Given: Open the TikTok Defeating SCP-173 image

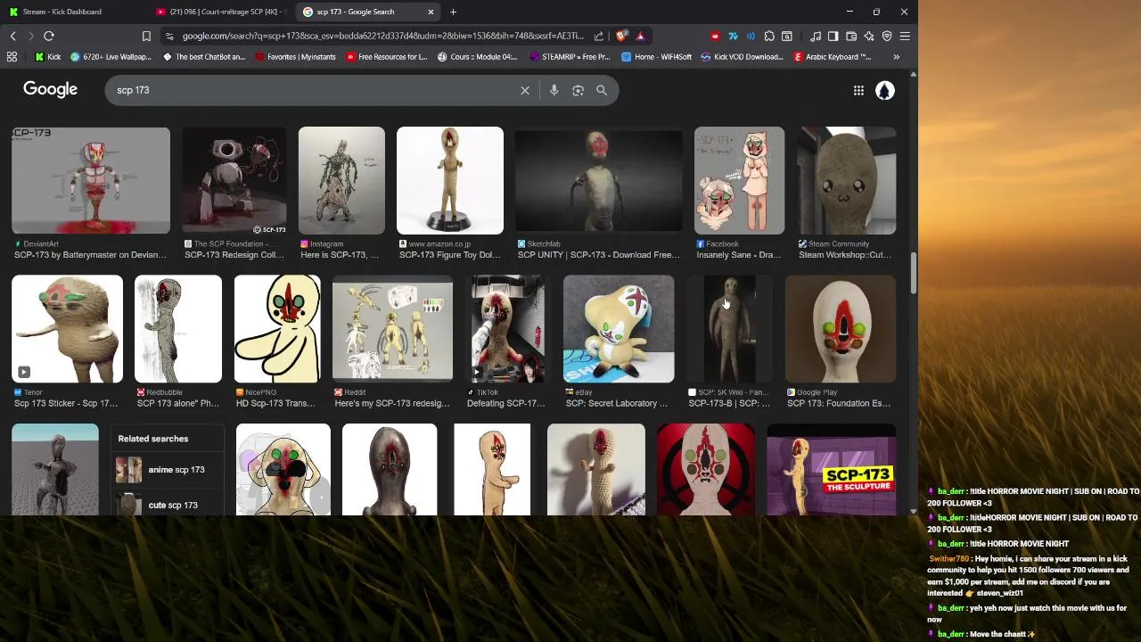Looking at the screenshot, I should (x=508, y=329).
